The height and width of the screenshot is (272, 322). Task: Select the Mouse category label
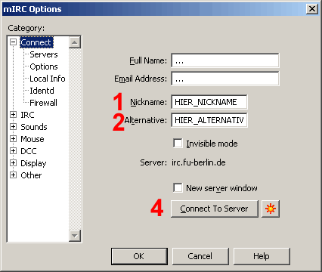pos(33,139)
